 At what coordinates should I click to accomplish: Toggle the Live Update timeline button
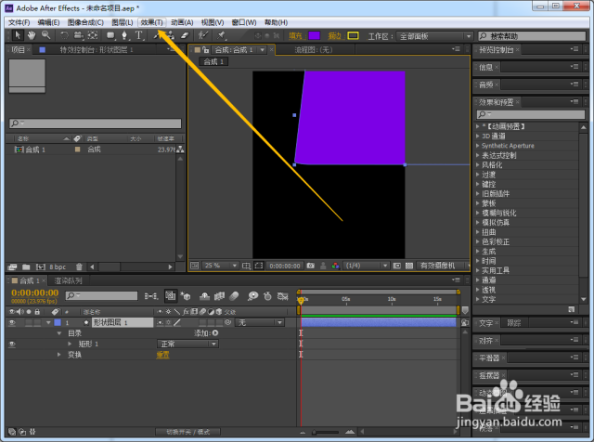[171, 296]
